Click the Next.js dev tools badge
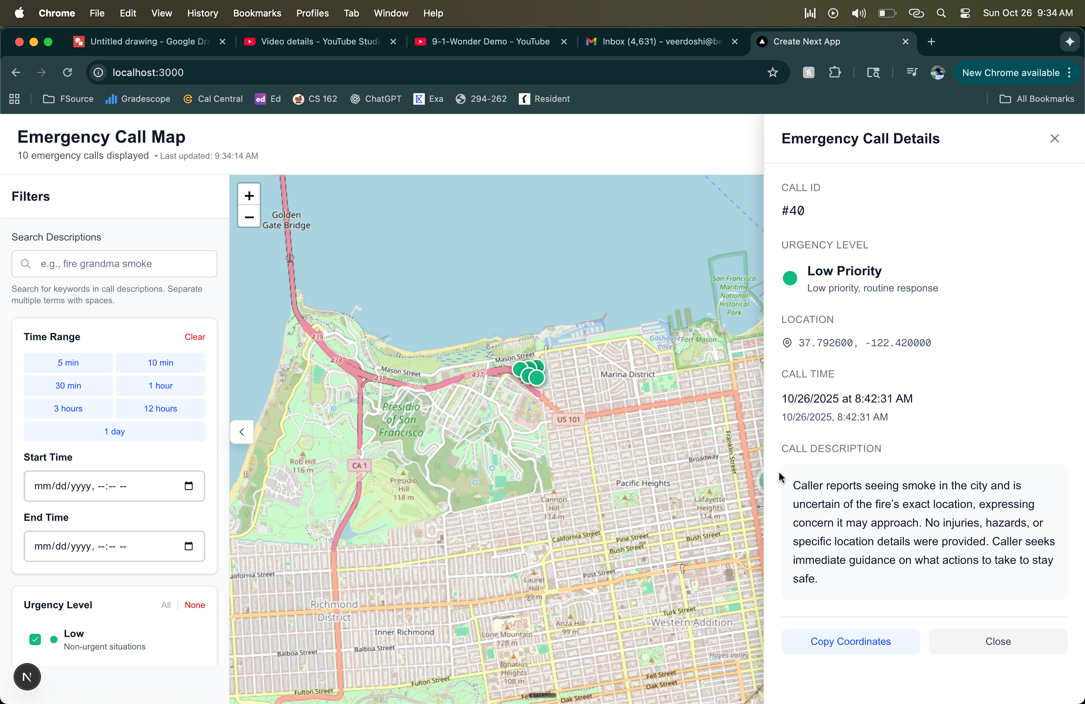The width and height of the screenshot is (1085, 704). pos(27,677)
